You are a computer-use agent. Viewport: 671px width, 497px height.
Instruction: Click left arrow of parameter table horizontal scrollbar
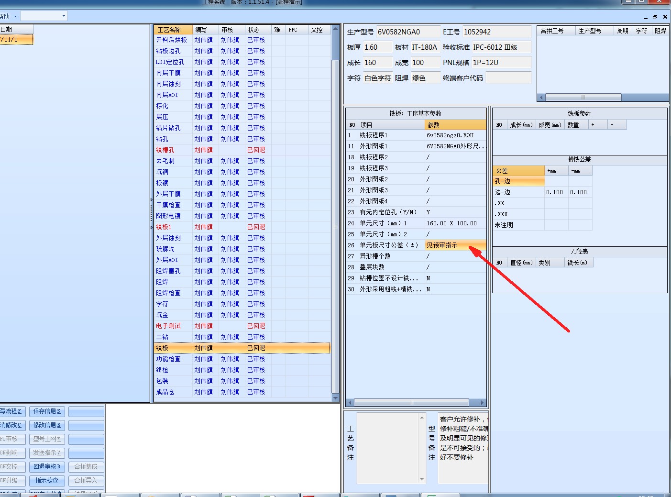(350, 403)
